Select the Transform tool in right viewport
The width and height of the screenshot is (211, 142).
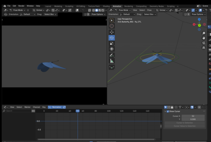coord(111,49)
